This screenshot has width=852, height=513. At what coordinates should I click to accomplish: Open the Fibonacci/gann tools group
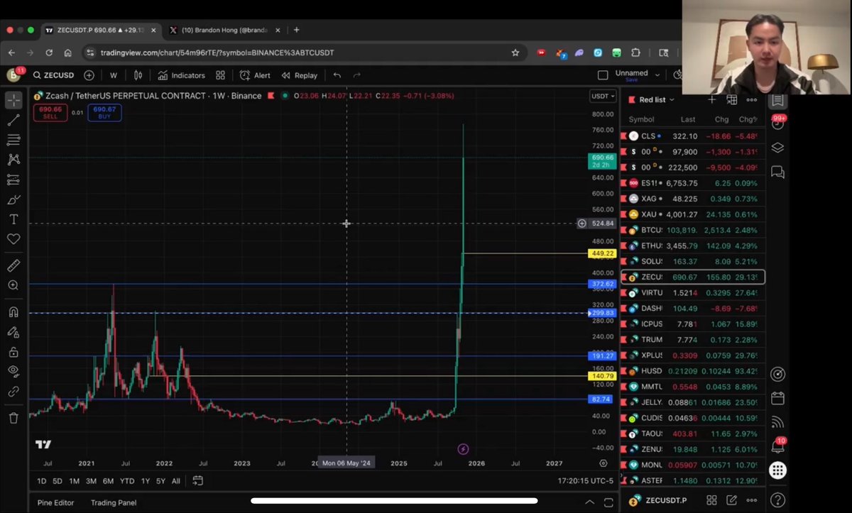pyautogui.click(x=13, y=140)
